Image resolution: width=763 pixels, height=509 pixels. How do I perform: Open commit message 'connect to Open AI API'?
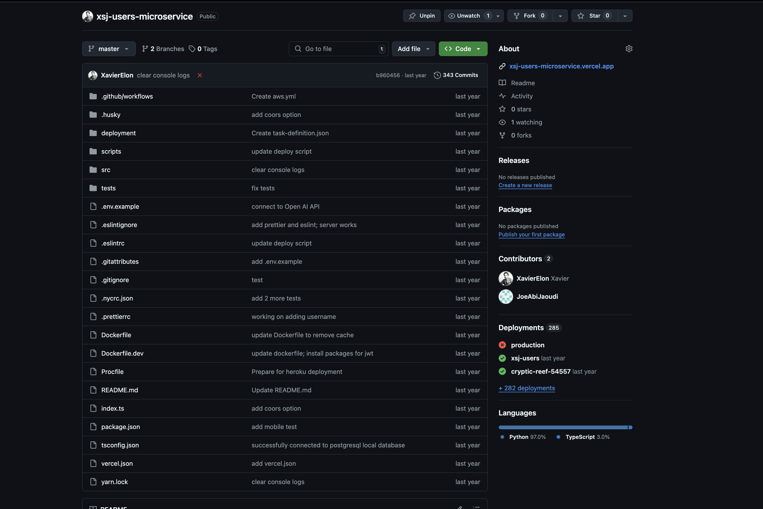[286, 206]
